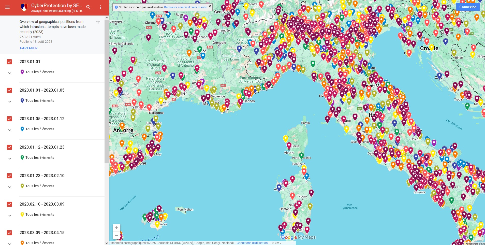The width and height of the screenshot is (485, 245).
Task: Open the hamburger menu in the header
Action: click(x=7, y=7)
